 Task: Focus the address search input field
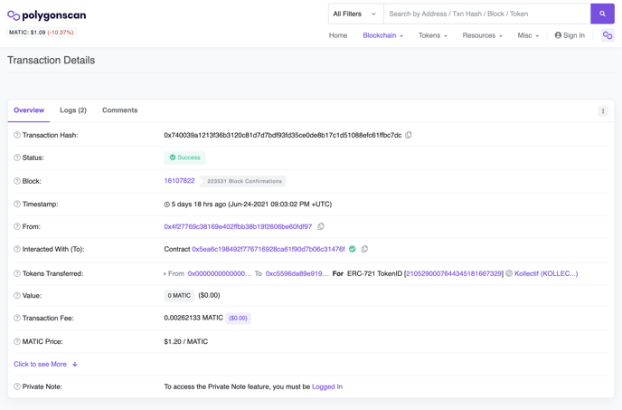486,14
